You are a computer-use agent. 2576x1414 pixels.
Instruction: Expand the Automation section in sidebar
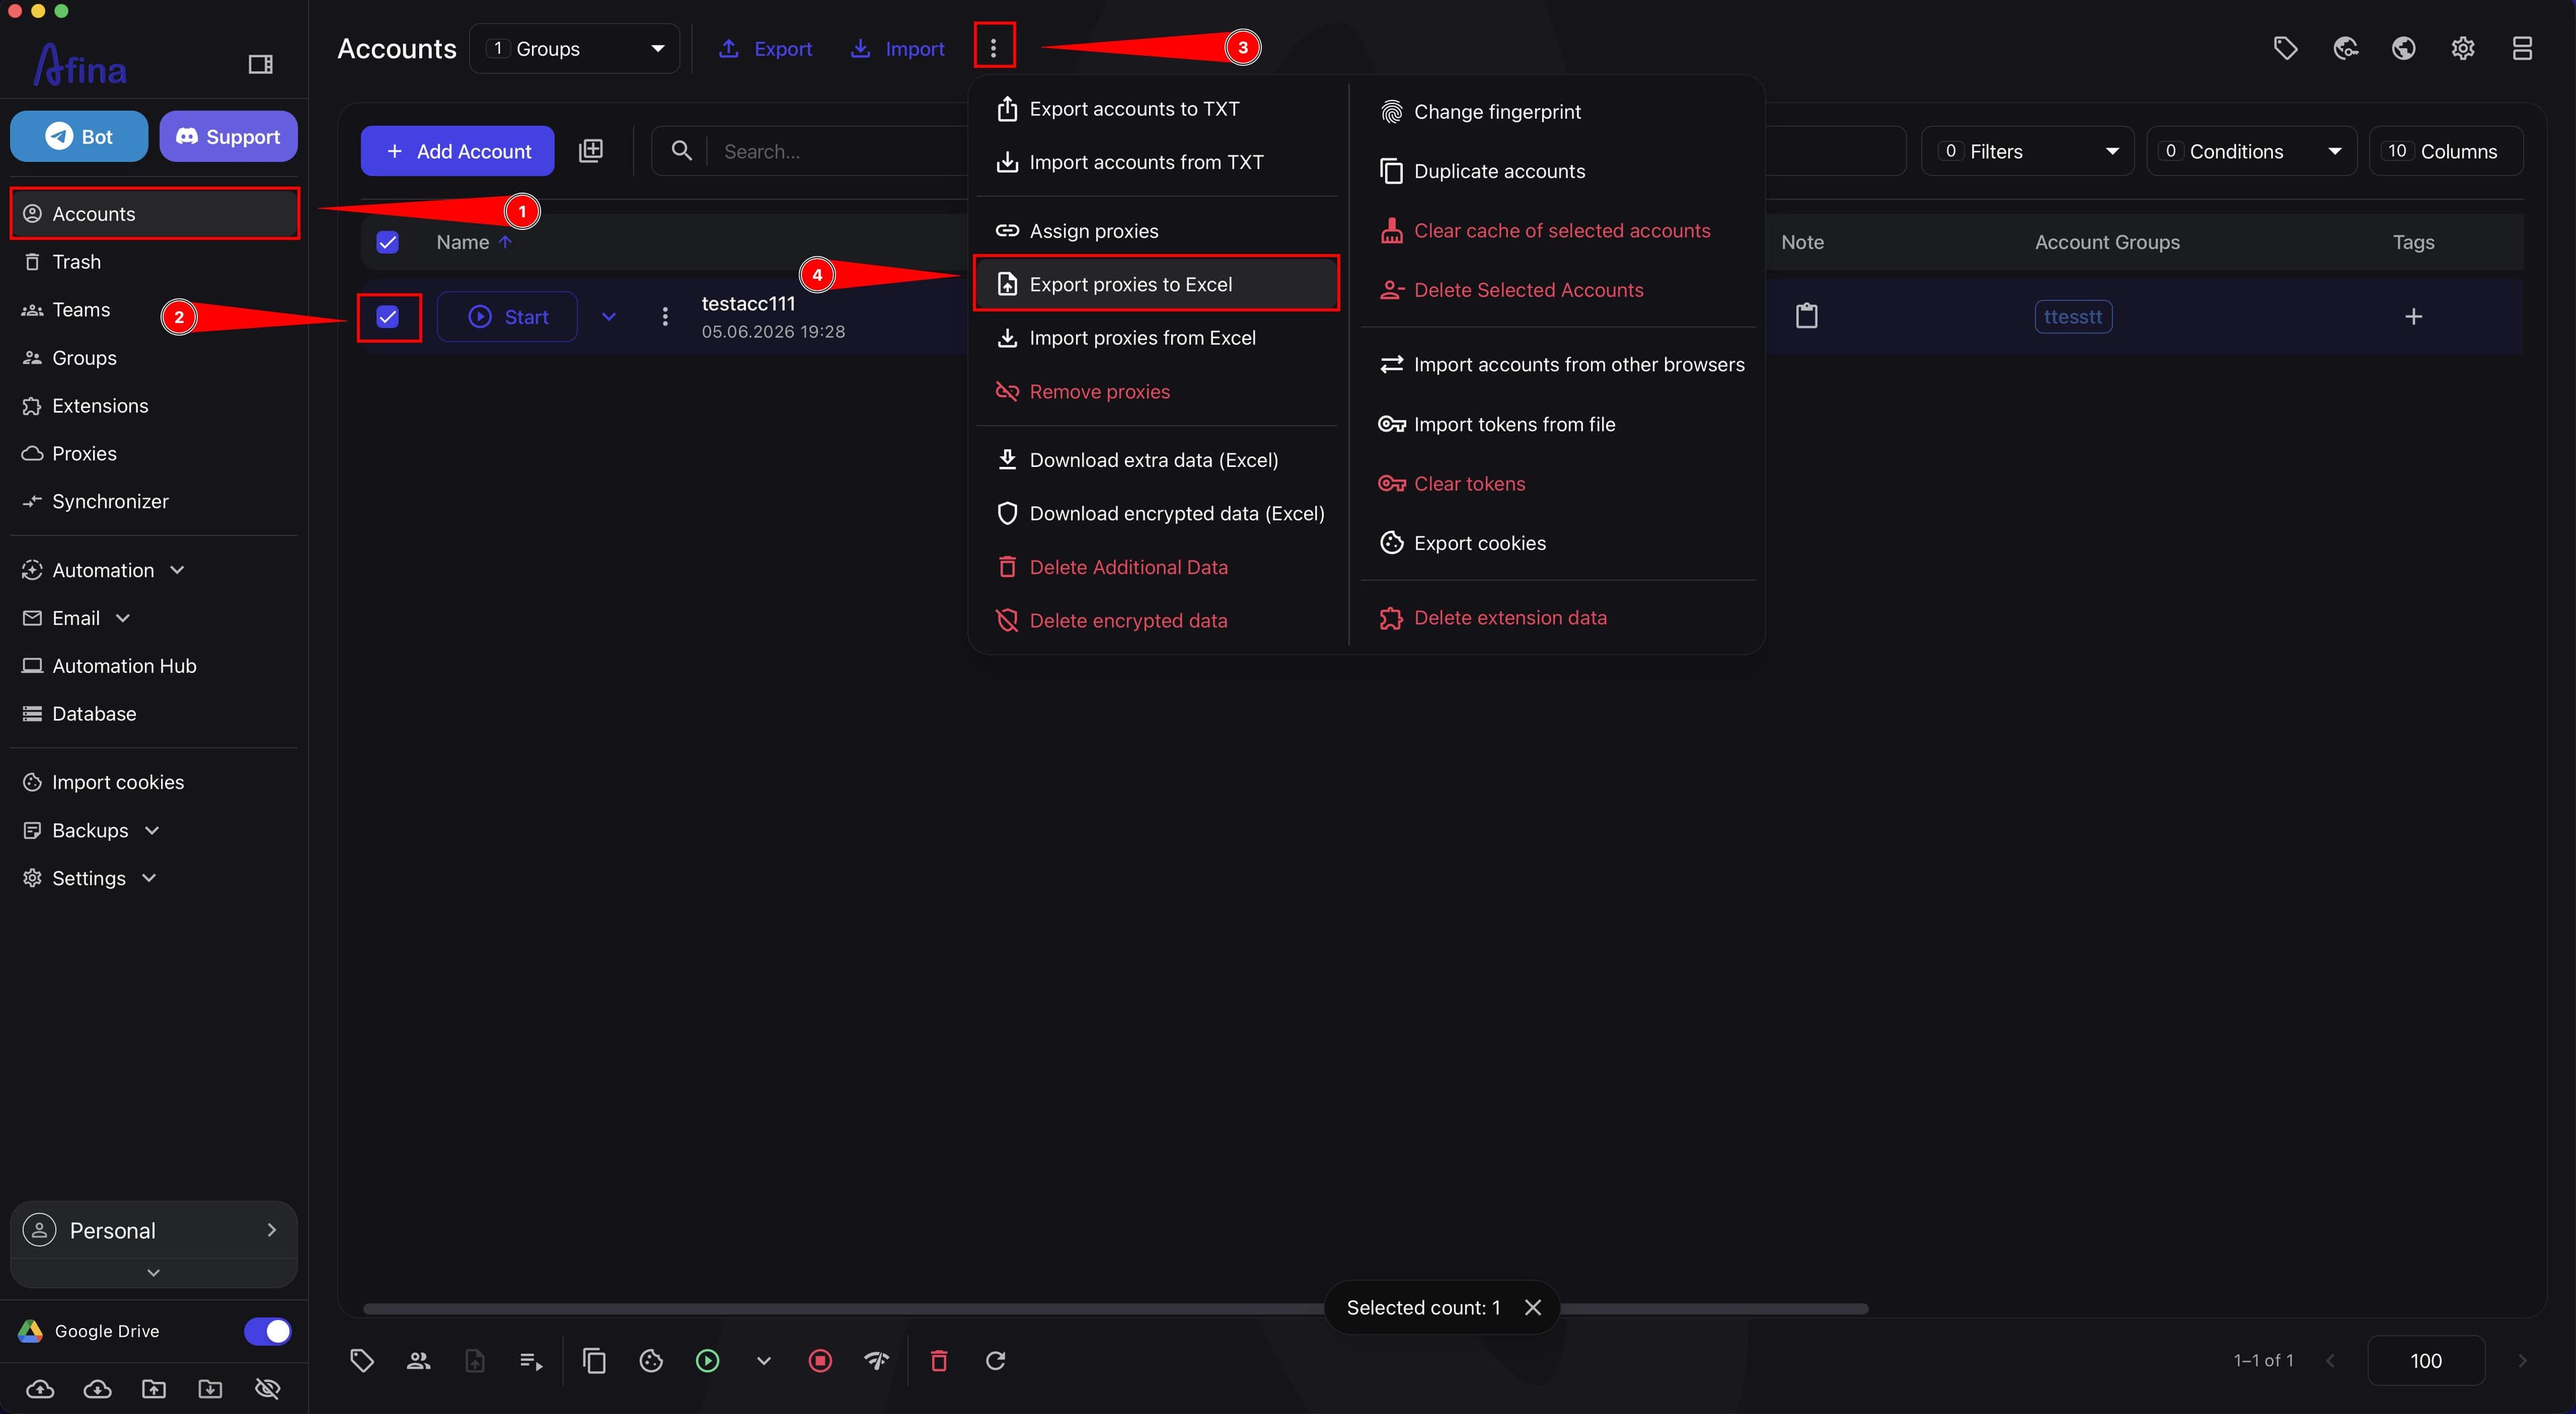point(104,570)
